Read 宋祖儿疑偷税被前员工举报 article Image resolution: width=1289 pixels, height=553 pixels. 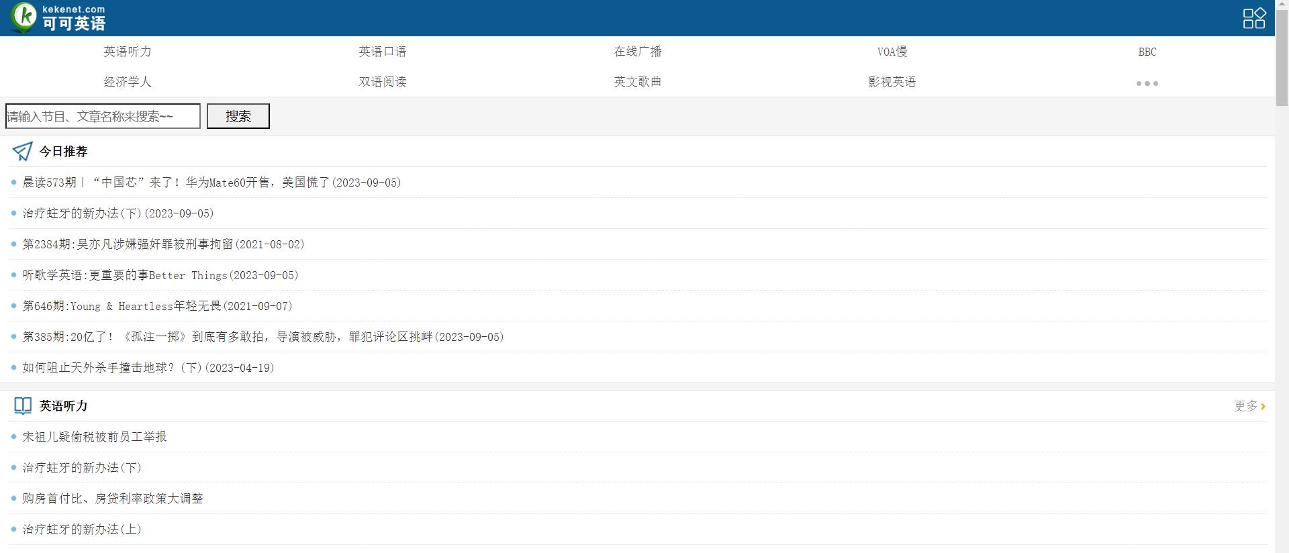click(95, 437)
